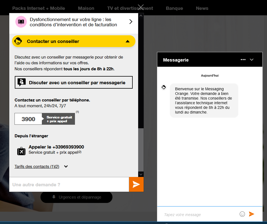Open the pink Dysfonctionnement guide icon

(x=21, y=22)
